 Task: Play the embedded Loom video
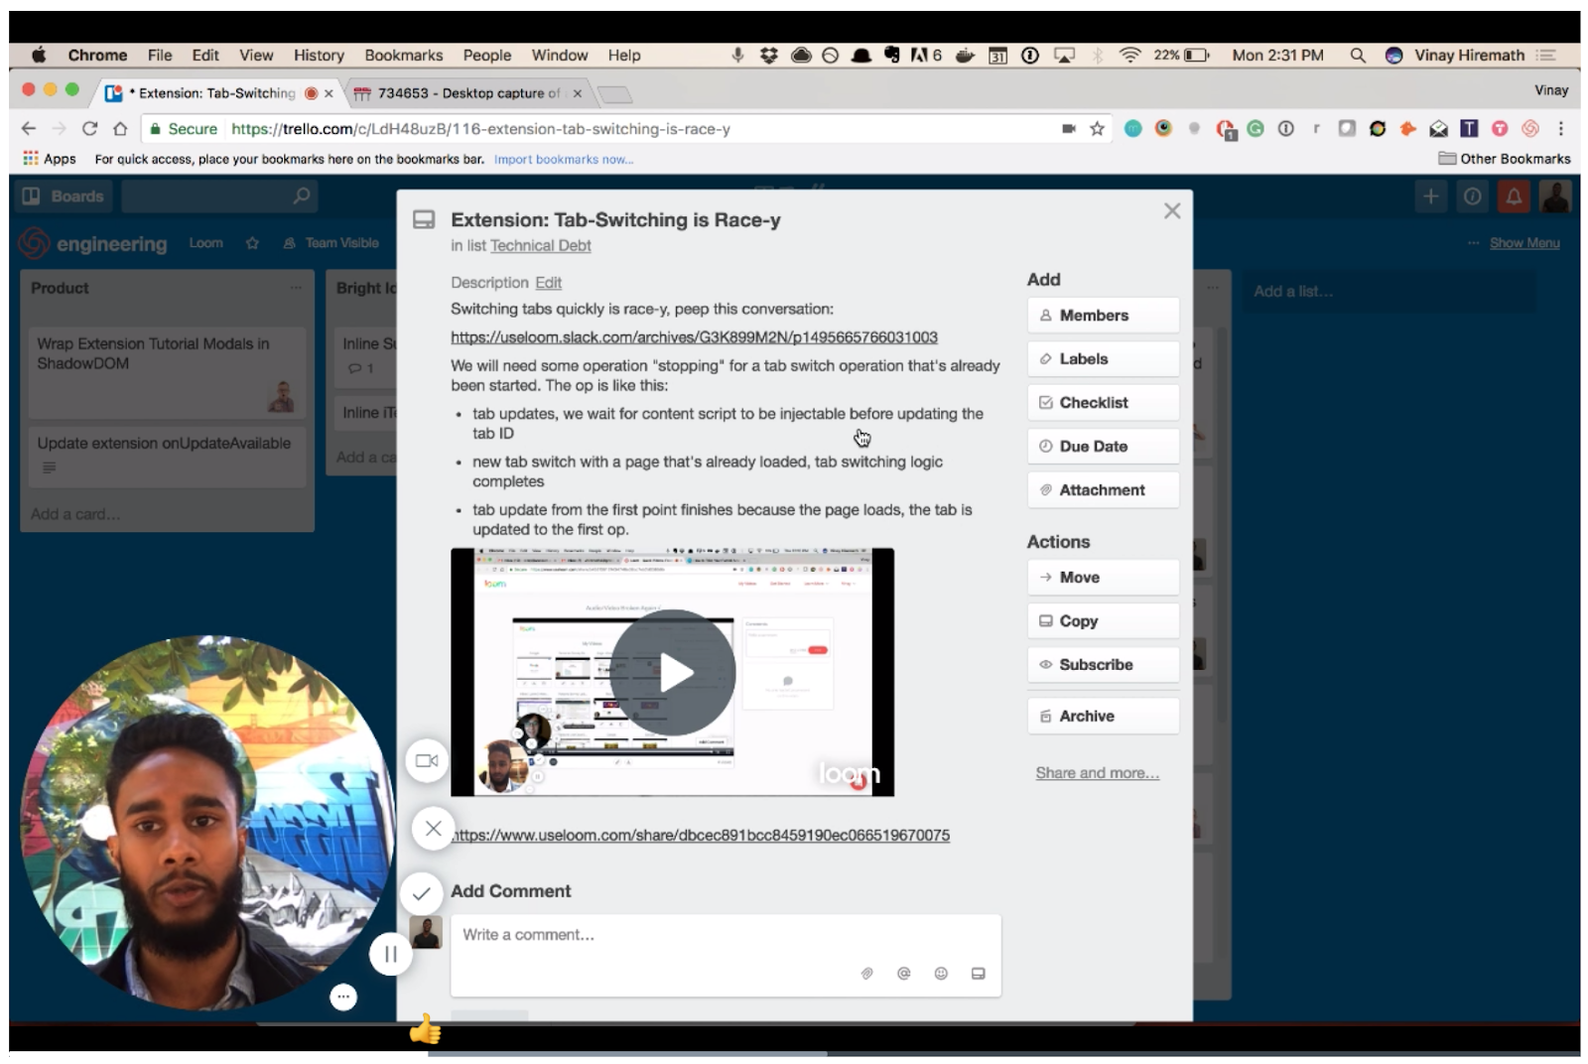[673, 672]
